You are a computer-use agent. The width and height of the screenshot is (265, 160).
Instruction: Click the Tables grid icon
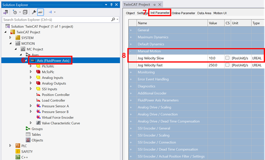click(28, 134)
